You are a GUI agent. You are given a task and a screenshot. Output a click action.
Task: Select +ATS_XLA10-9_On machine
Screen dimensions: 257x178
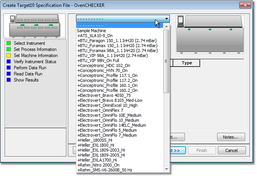[x=120, y=36]
